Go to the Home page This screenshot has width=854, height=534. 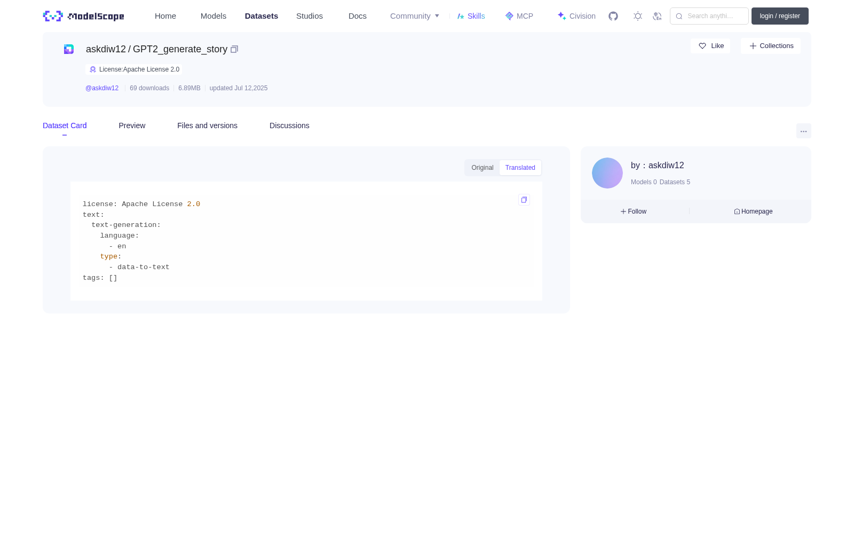pos(165,16)
